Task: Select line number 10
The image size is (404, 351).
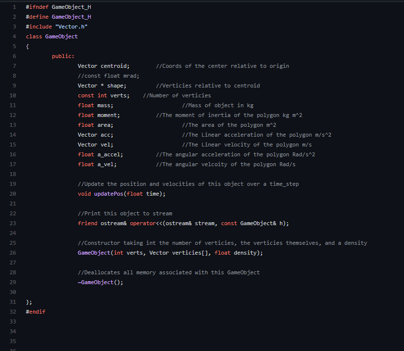Action: pyautogui.click(x=13, y=95)
